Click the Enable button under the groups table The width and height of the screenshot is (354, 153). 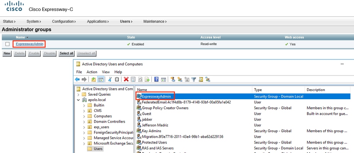click(34, 53)
